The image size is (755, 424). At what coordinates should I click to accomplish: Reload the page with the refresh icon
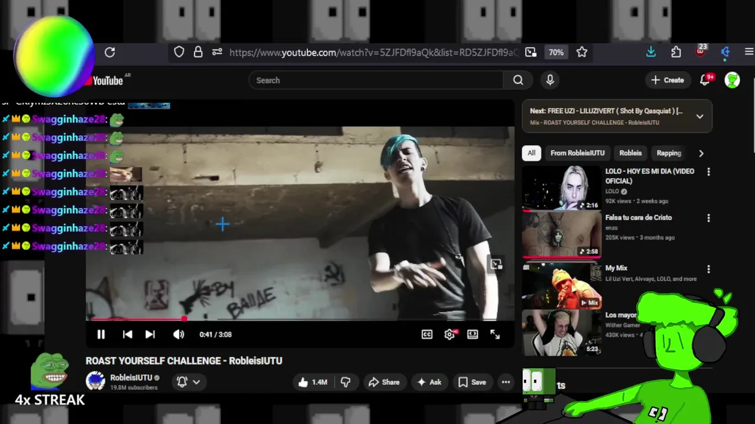point(110,52)
